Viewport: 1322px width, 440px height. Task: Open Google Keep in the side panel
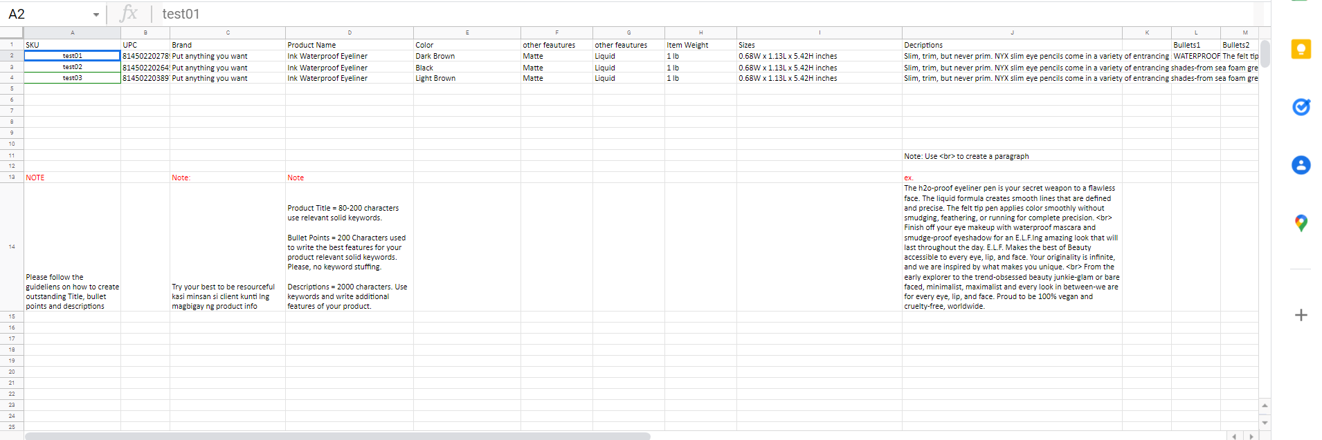pos(1301,49)
